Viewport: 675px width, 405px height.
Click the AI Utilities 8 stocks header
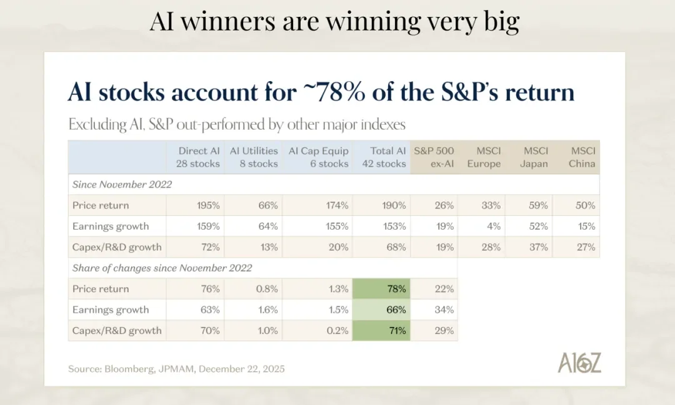(254, 157)
